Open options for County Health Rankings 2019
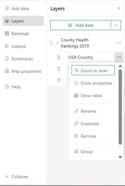The image size is (125, 186). point(119,43)
